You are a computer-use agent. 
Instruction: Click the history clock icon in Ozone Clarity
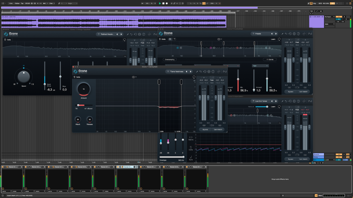[205, 71]
